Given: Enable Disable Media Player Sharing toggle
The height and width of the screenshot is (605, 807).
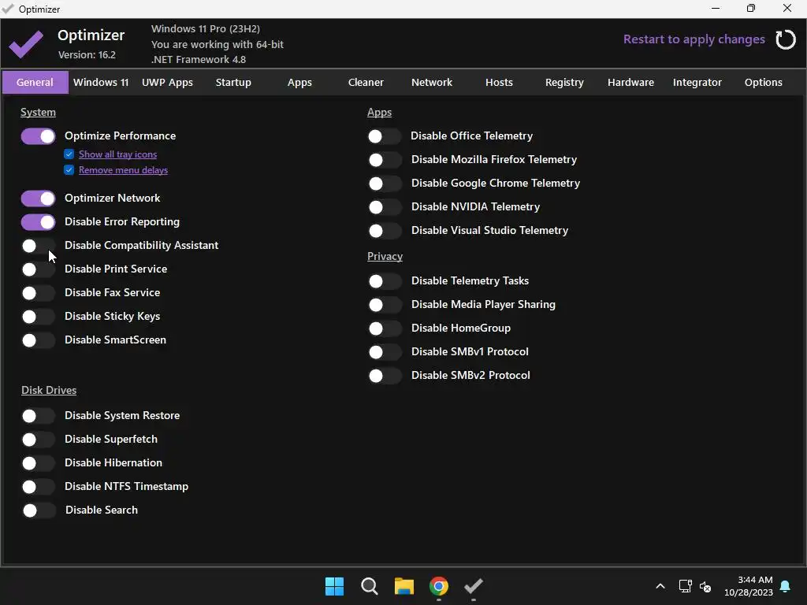Looking at the screenshot, I should pyautogui.click(x=385, y=305).
